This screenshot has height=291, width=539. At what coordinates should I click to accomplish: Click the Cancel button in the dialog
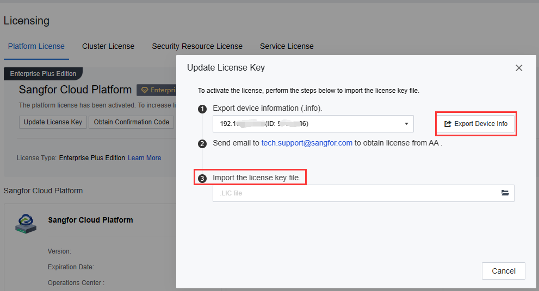pos(503,271)
